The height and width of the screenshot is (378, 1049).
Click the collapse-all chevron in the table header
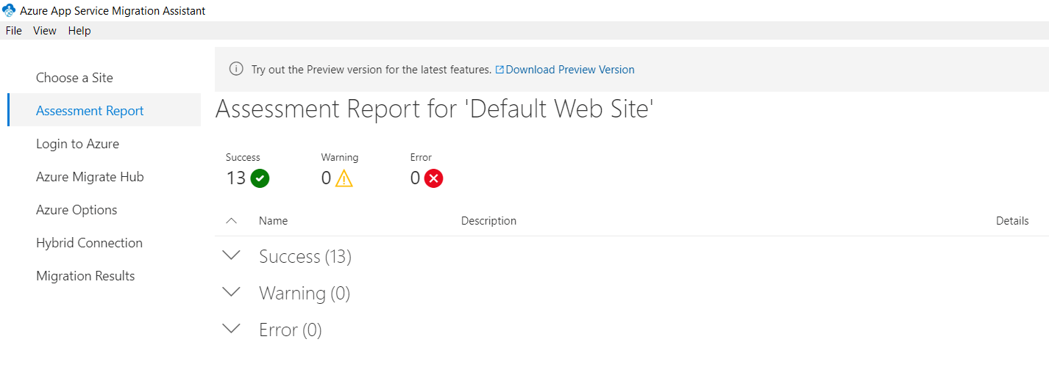(231, 220)
